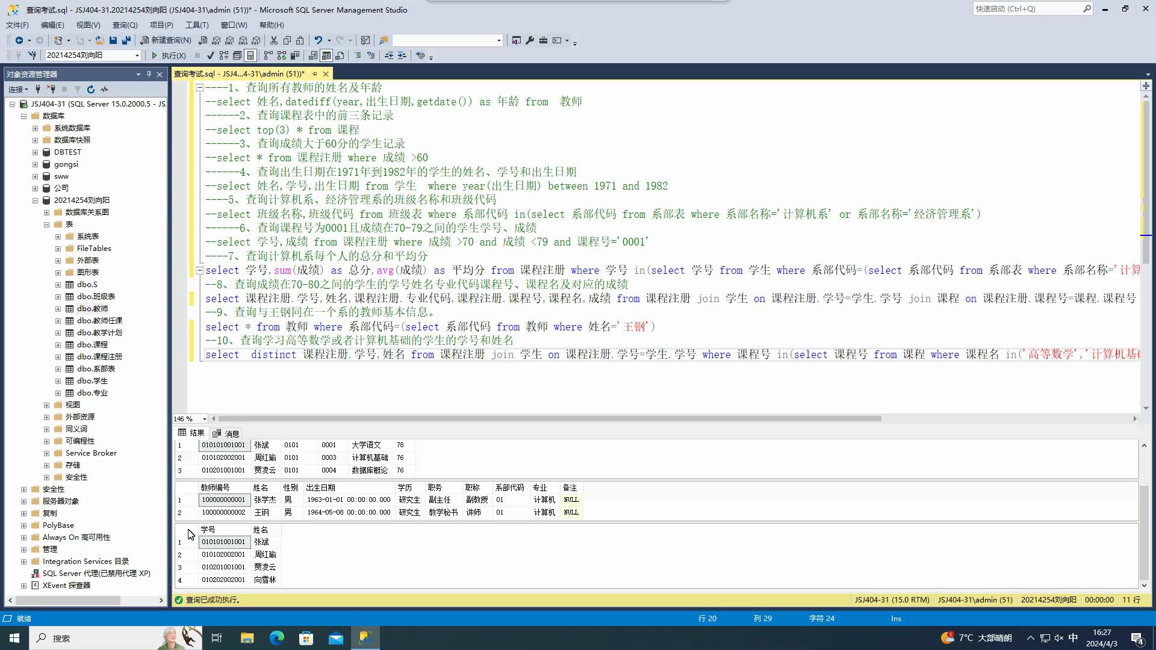Click the Undo arrow icon

[x=319, y=40]
